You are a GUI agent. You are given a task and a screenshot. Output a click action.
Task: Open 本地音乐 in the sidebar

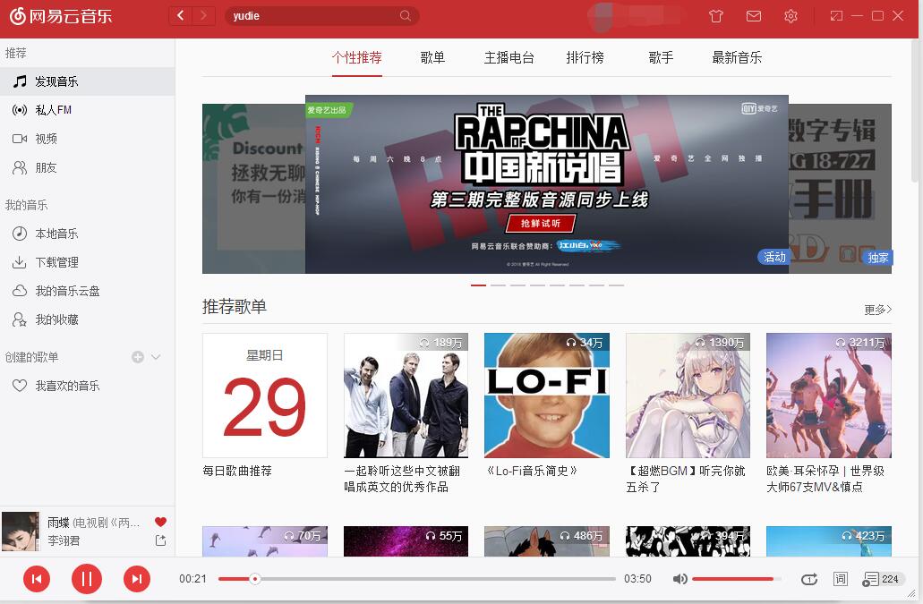coord(87,234)
